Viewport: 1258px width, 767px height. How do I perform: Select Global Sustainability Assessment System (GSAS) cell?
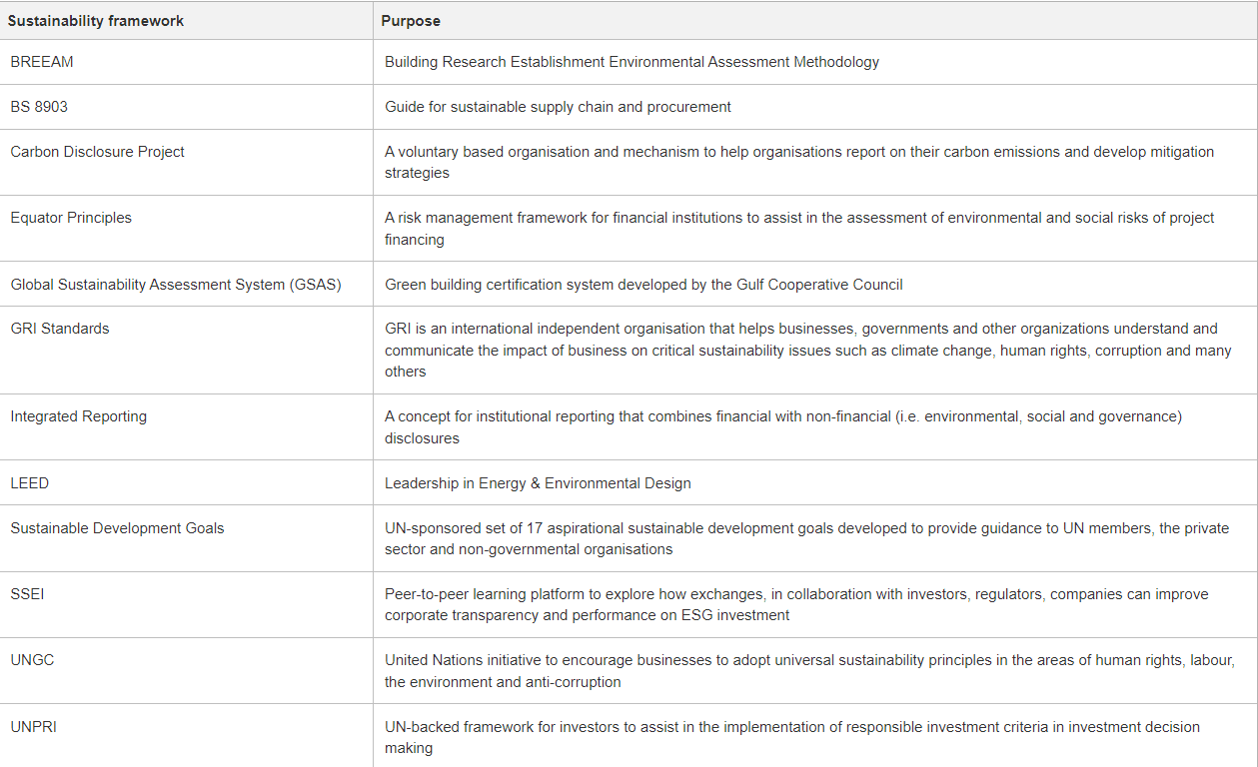(x=176, y=285)
